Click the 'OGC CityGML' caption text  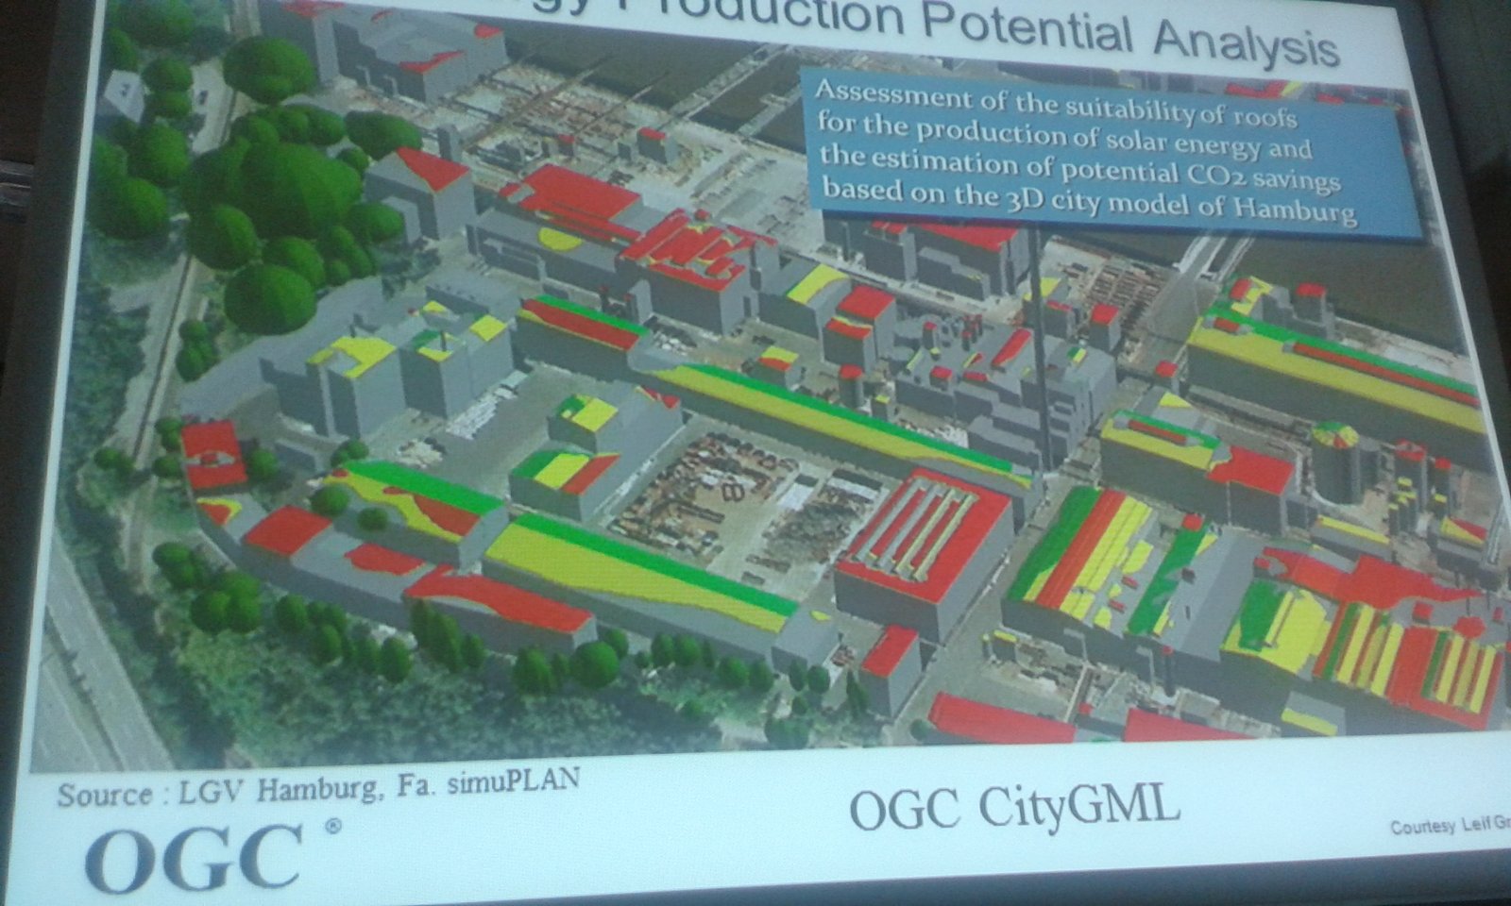coord(1015,808)
